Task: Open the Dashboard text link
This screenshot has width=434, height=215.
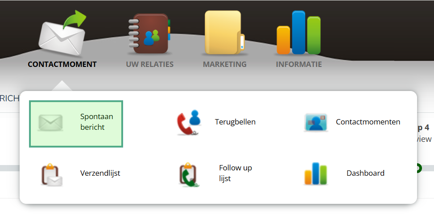Action: click(x=365, y=173)
